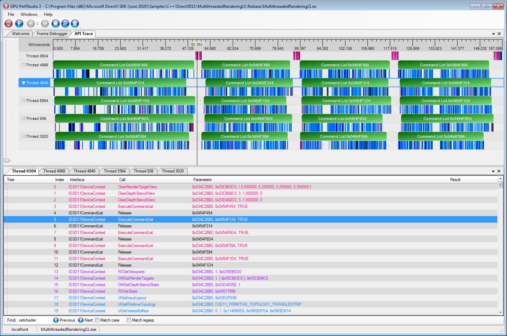Click the red monitor disconnect icon
This screenshot has width=507, height=336.
8,24
